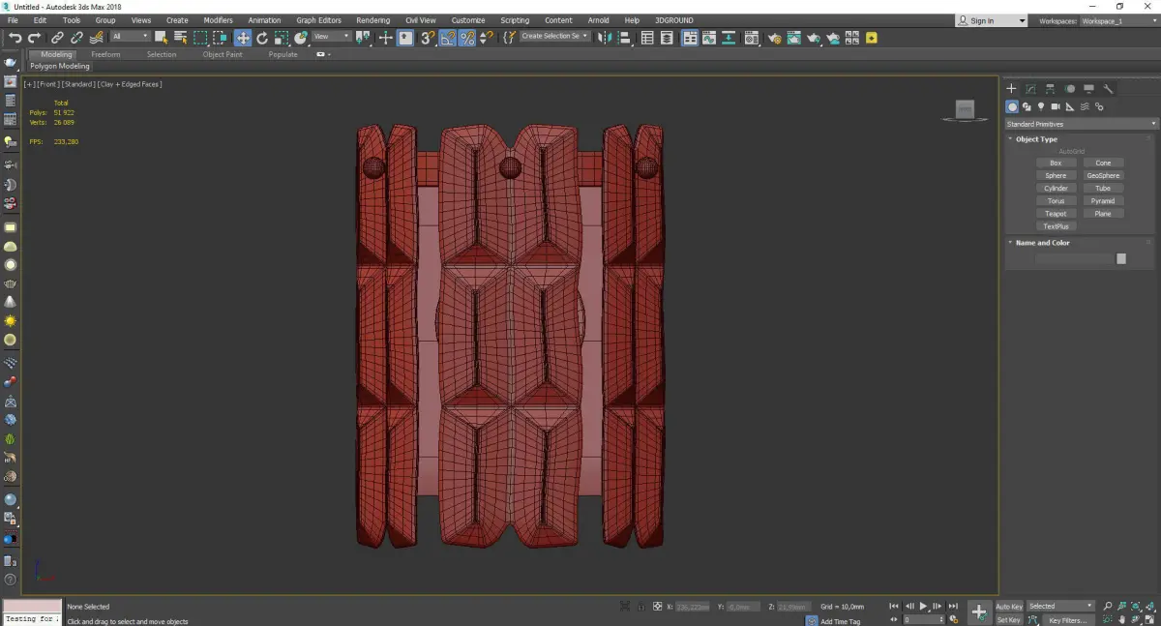
Task: Open the Modifiers menu
Action: (x=218, y=20)
